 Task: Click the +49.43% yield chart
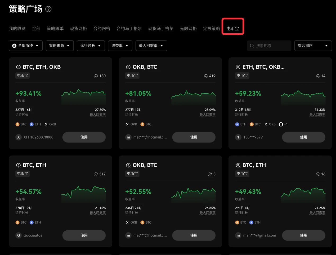click(303, 195)
